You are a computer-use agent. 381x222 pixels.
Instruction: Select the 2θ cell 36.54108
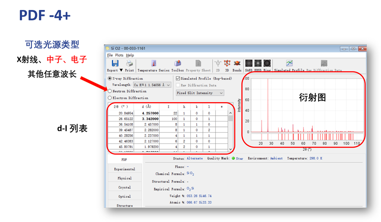click(121, 124)
